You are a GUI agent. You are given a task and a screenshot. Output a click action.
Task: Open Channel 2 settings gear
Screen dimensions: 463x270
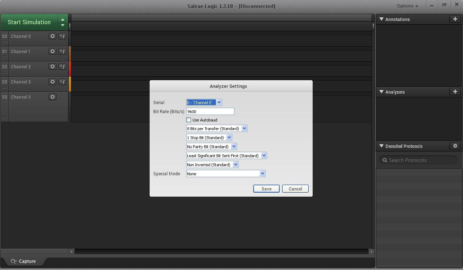point(53,67)
